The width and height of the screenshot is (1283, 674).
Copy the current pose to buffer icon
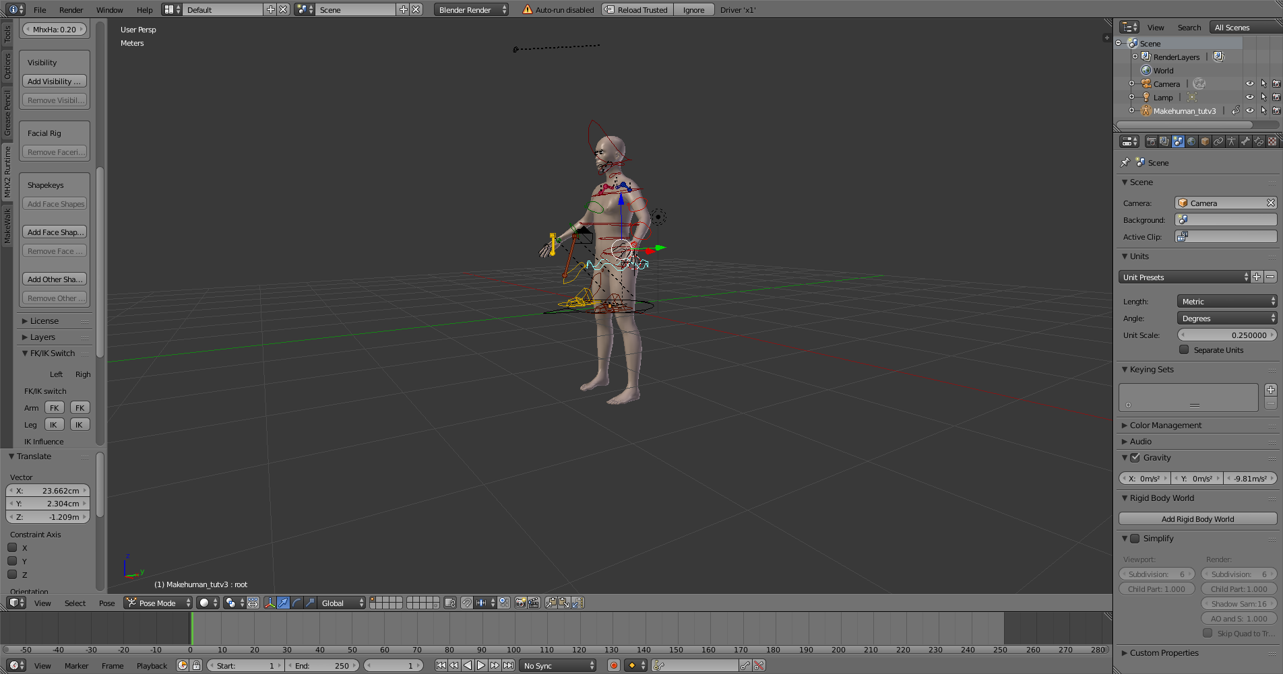click(x=551, y=603)
